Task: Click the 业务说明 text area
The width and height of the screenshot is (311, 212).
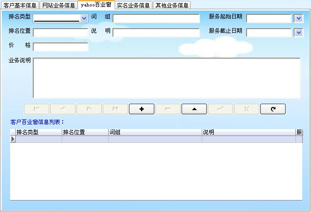Action: click(167, 78)
